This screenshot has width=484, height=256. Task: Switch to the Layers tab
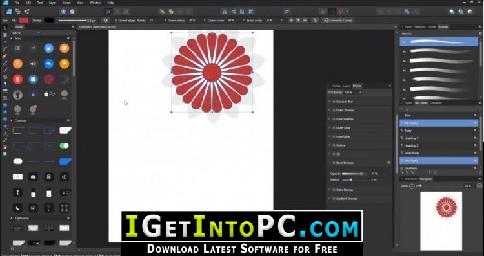coord(347,86)
